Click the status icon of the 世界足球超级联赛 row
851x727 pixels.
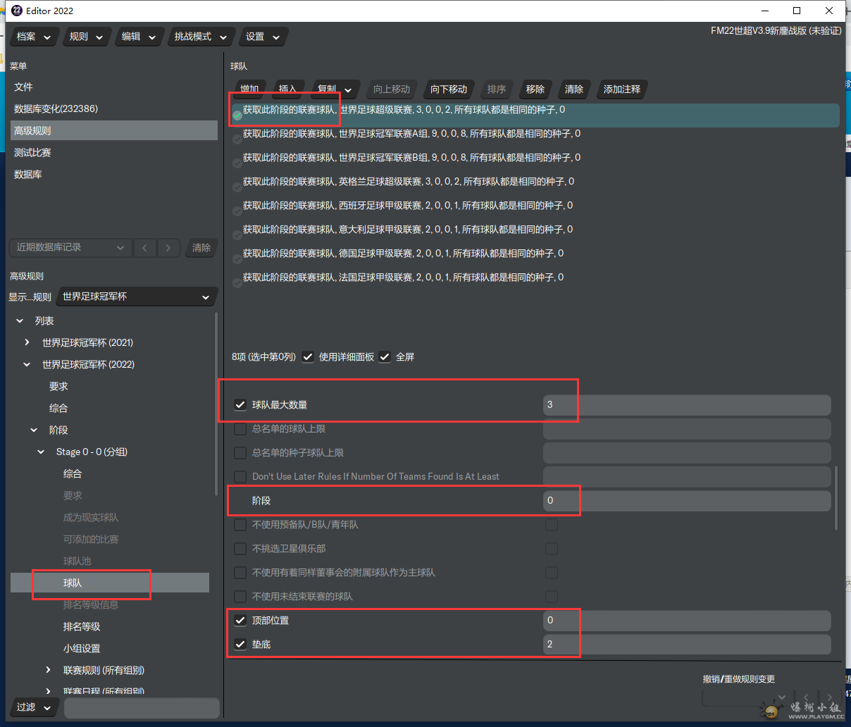(237, 115)
